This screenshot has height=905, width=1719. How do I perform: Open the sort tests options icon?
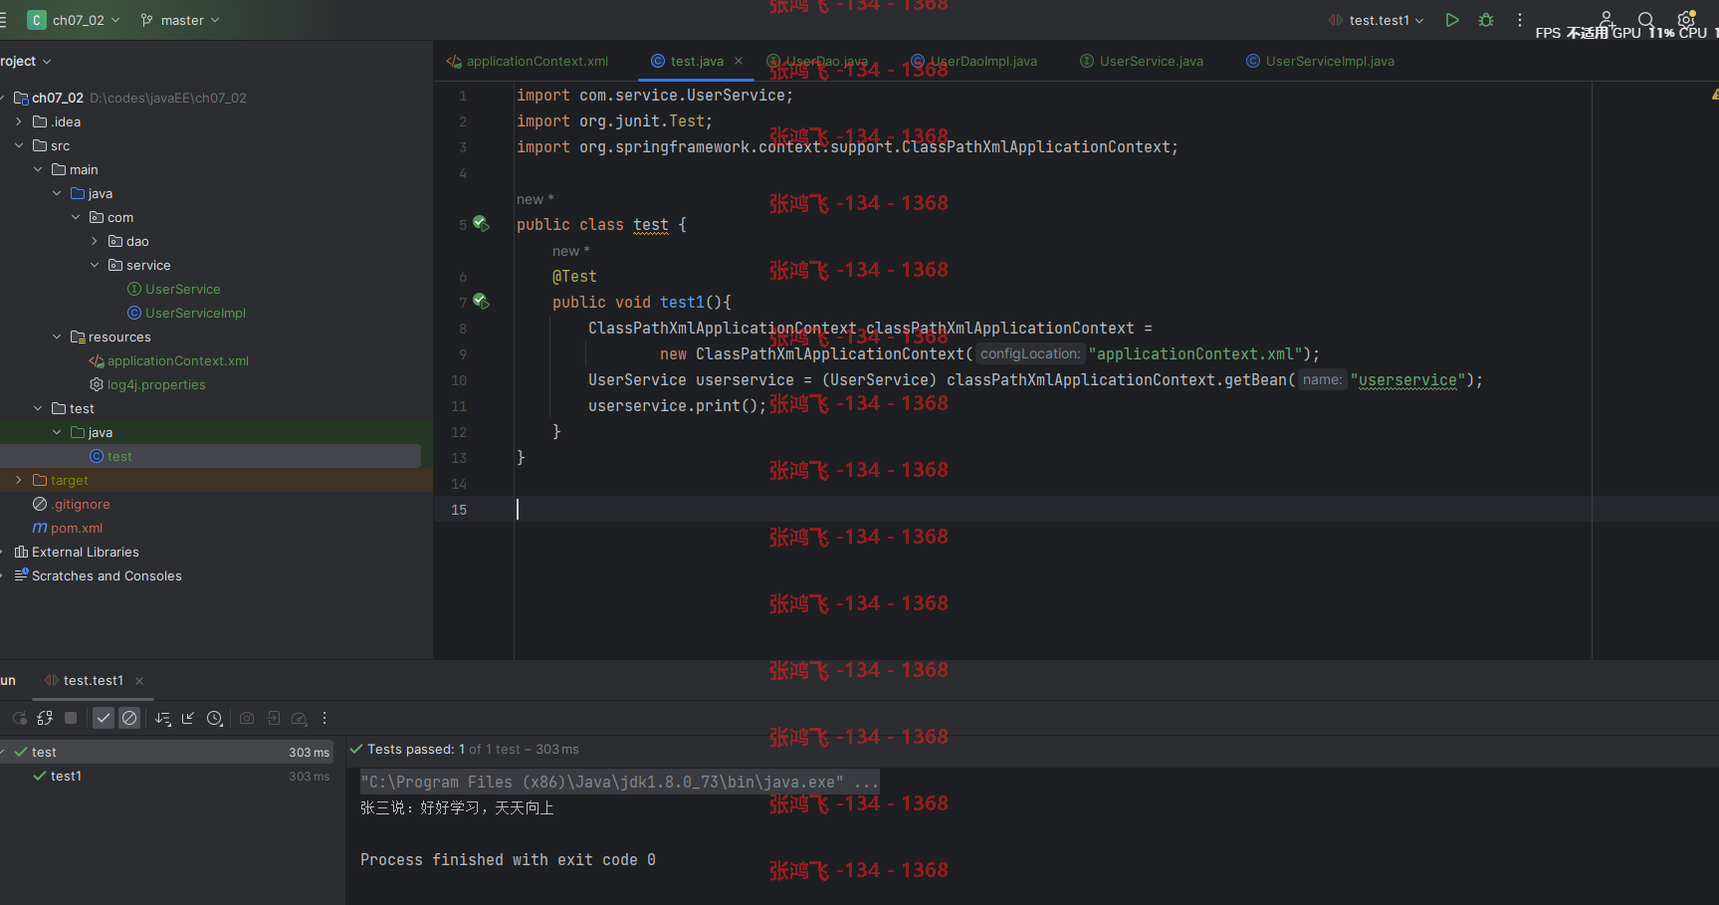coord(163,718)
